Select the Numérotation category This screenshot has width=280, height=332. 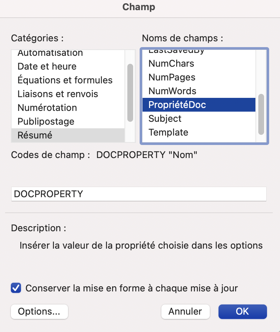pos(47,108)
